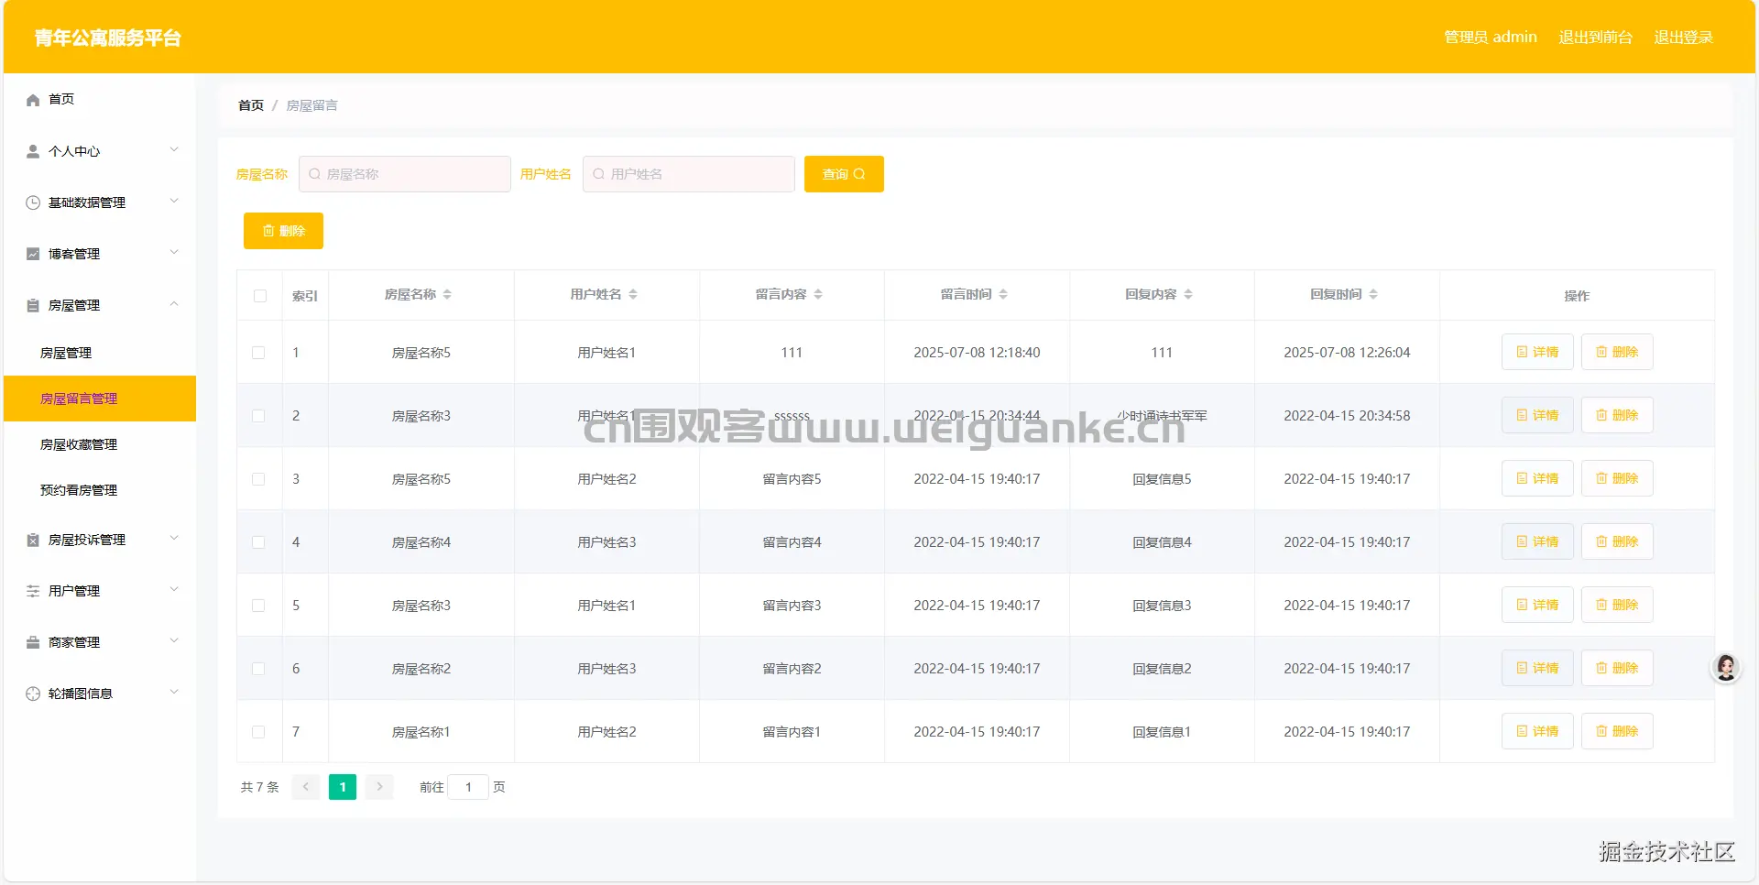The height and width of the screenshot is (885, 1759).
Task: Open 预约看房管理 menu item
Action: click(x=100, y=490)
